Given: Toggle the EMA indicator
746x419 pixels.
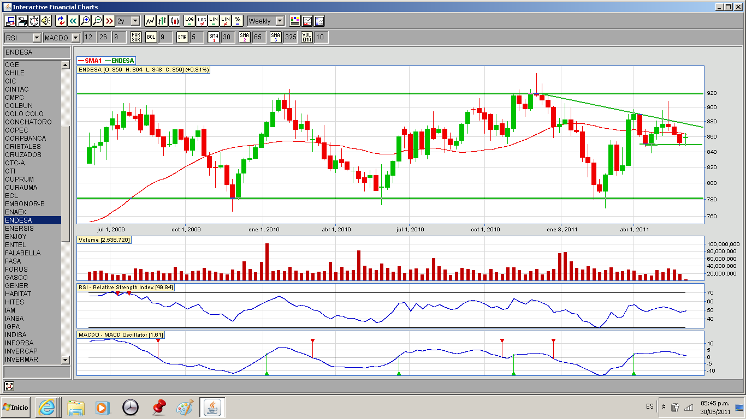Looking at the screenshot, I should click(182, 37).
